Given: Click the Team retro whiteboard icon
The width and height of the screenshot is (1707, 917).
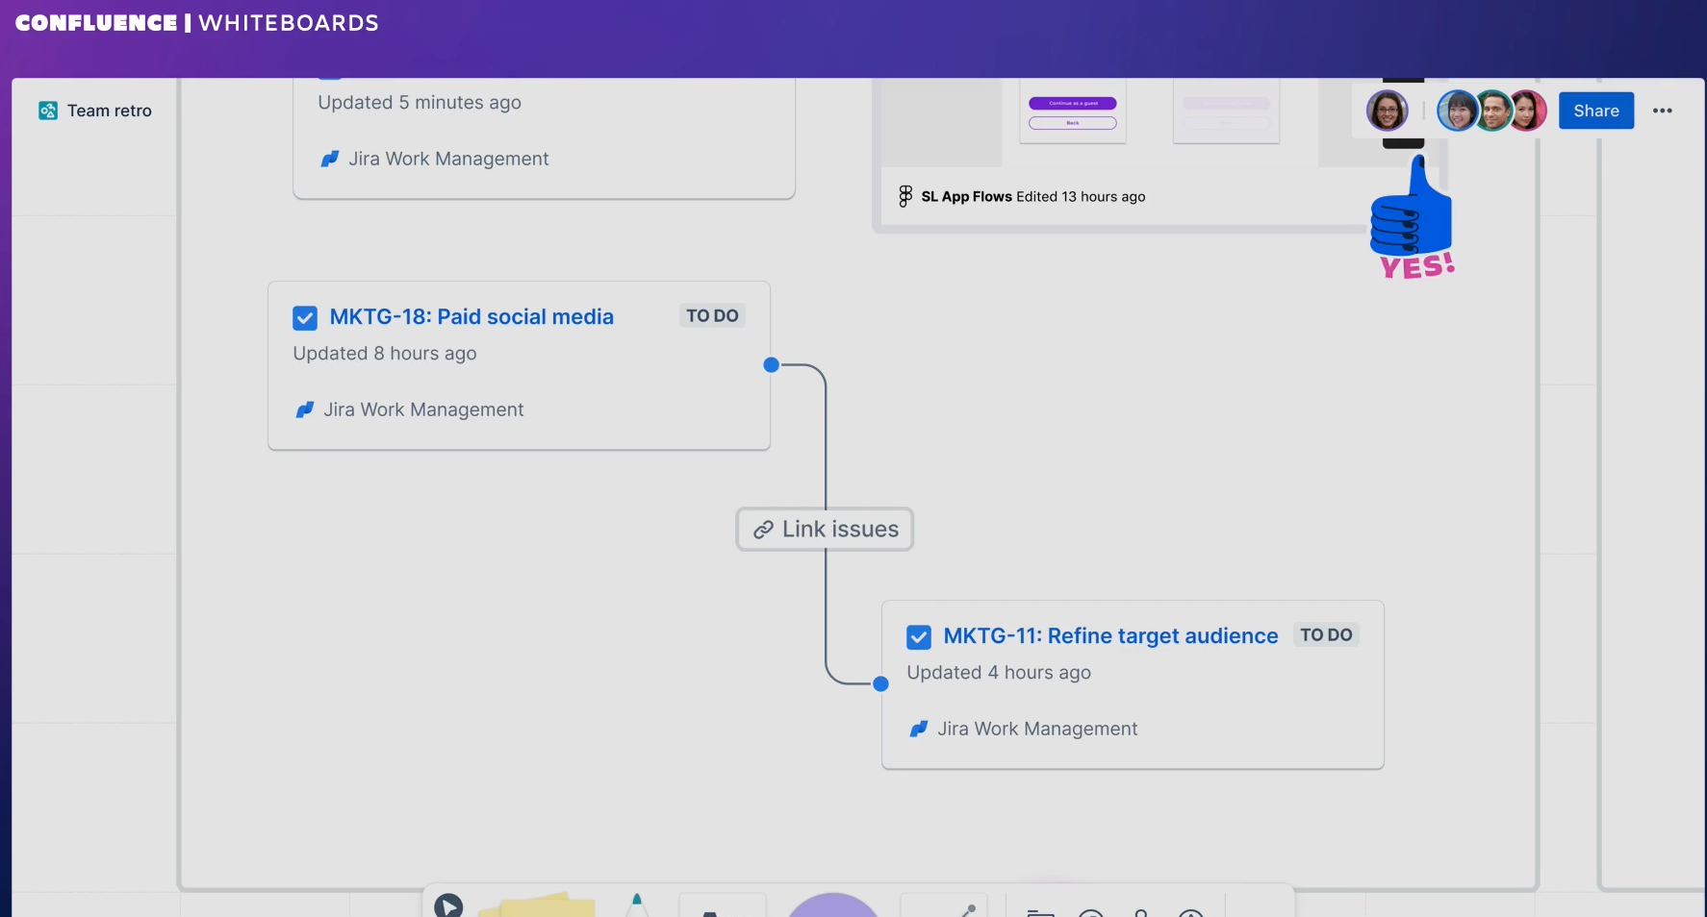Looking at the screenshot, I should (x=47, y=111).
